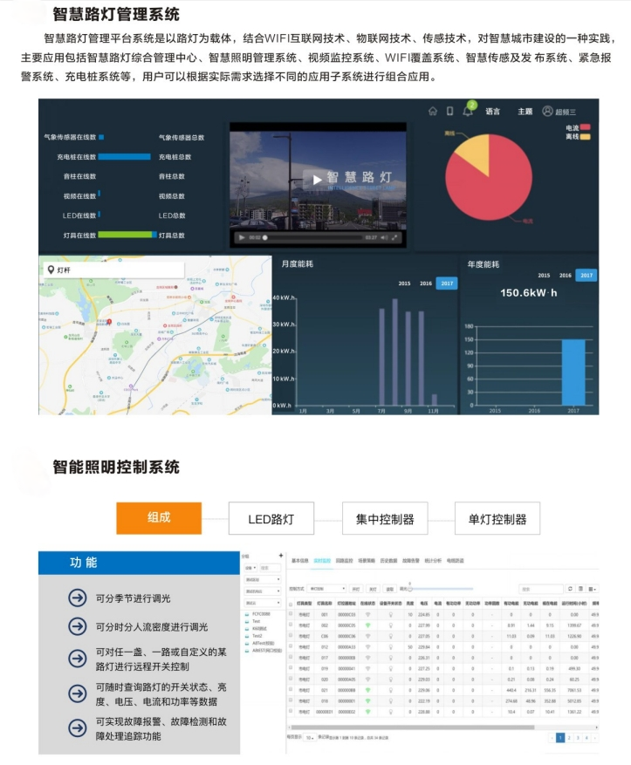The width and height of the screenshot is (631, 765).
Task: Open the column selector dropdown icon
Action: point(593,590)
